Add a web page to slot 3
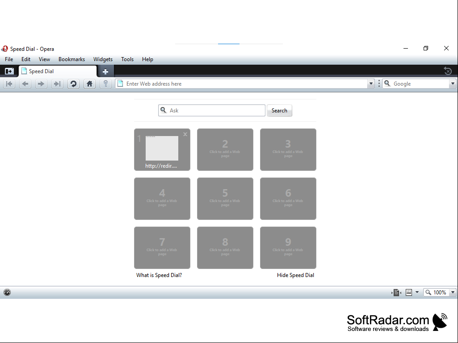 288,149
